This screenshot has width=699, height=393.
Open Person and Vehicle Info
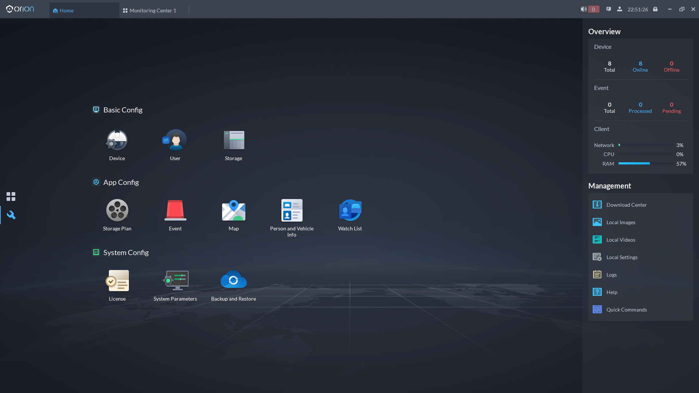tap(292, 210)
